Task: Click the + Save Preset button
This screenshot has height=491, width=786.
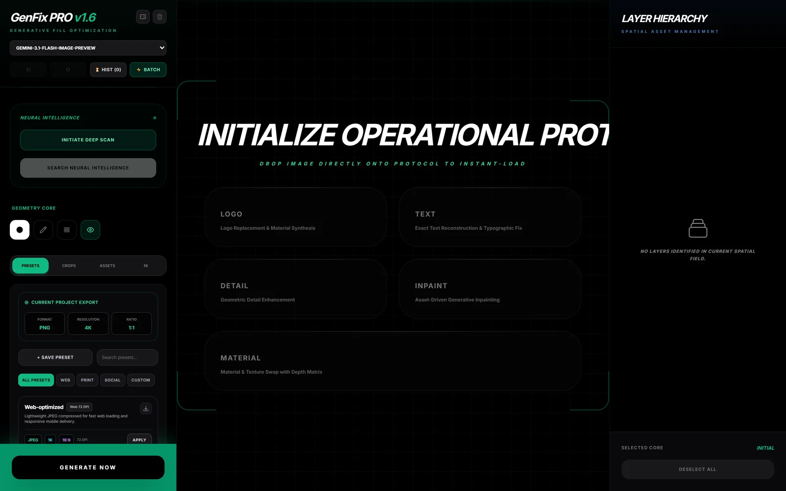Action: point(56,357)
